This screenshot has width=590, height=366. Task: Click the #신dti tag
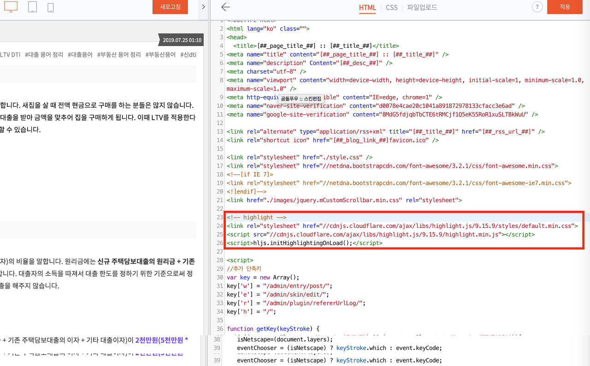188,54
